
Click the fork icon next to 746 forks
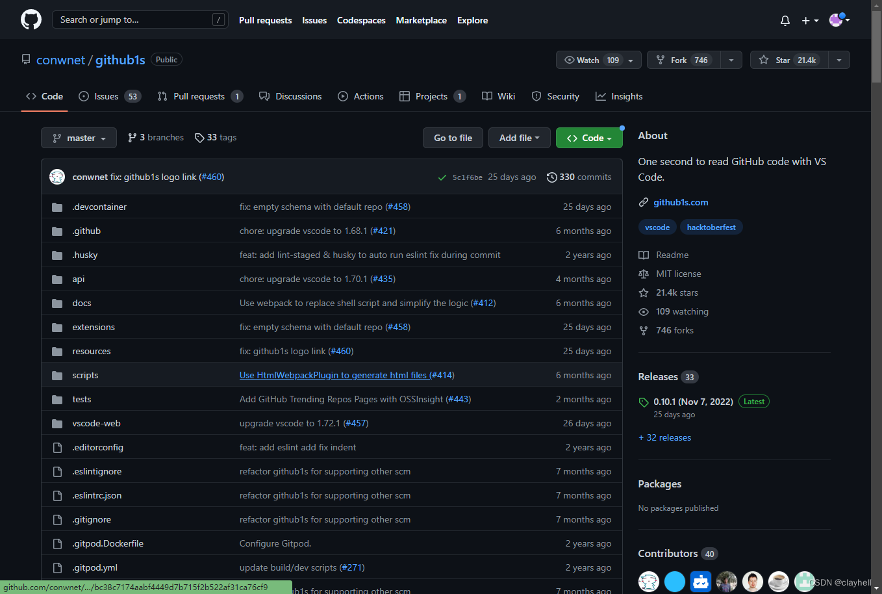point(644,331)
